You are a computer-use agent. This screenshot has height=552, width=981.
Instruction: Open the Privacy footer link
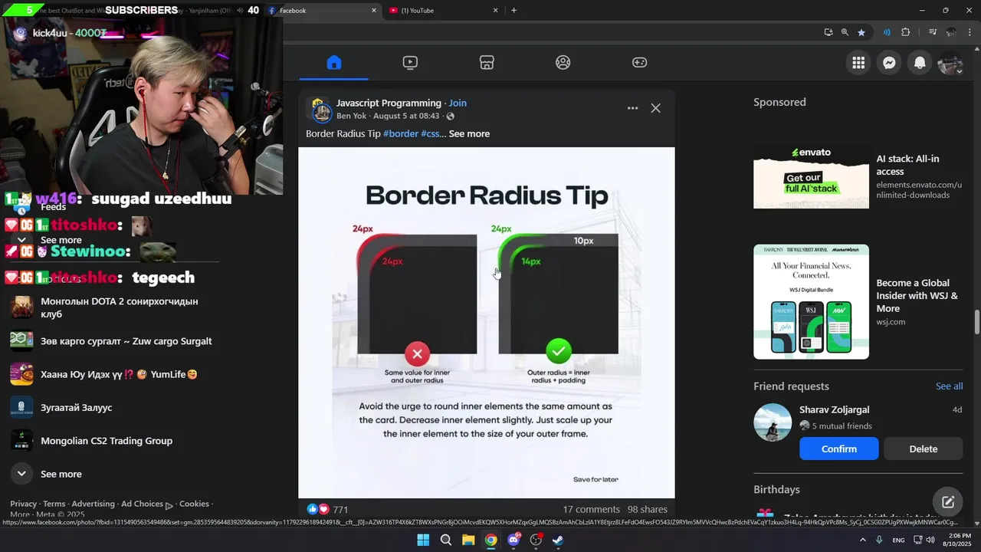(23, 504)
